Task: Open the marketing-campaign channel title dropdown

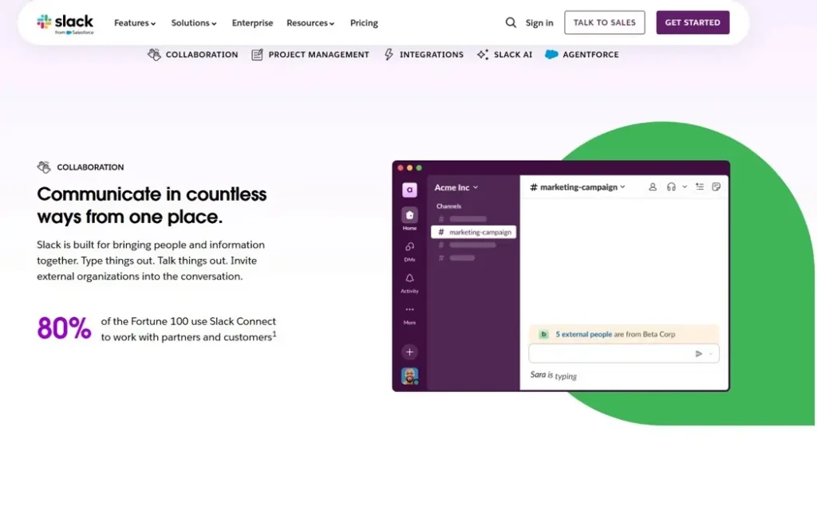Action: [x=578, y=186]
